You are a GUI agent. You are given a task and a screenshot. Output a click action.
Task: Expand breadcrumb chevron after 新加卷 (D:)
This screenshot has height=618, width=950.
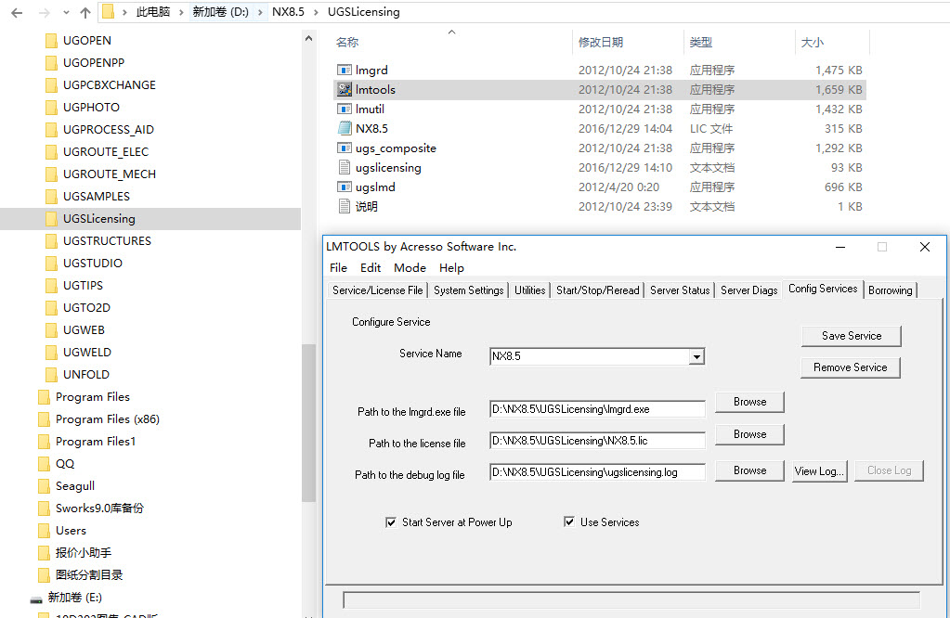pos(260,12)
